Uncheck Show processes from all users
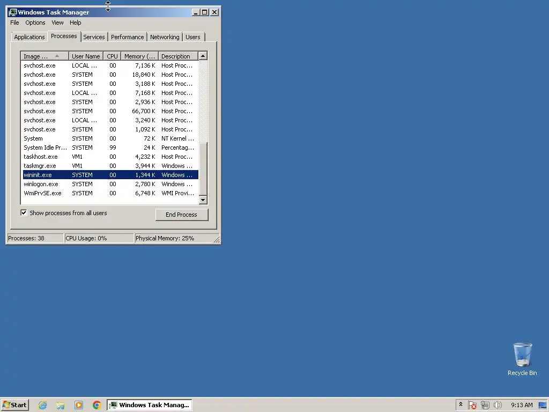Viewport: 549px width, 412px height. tap(24, 212)
